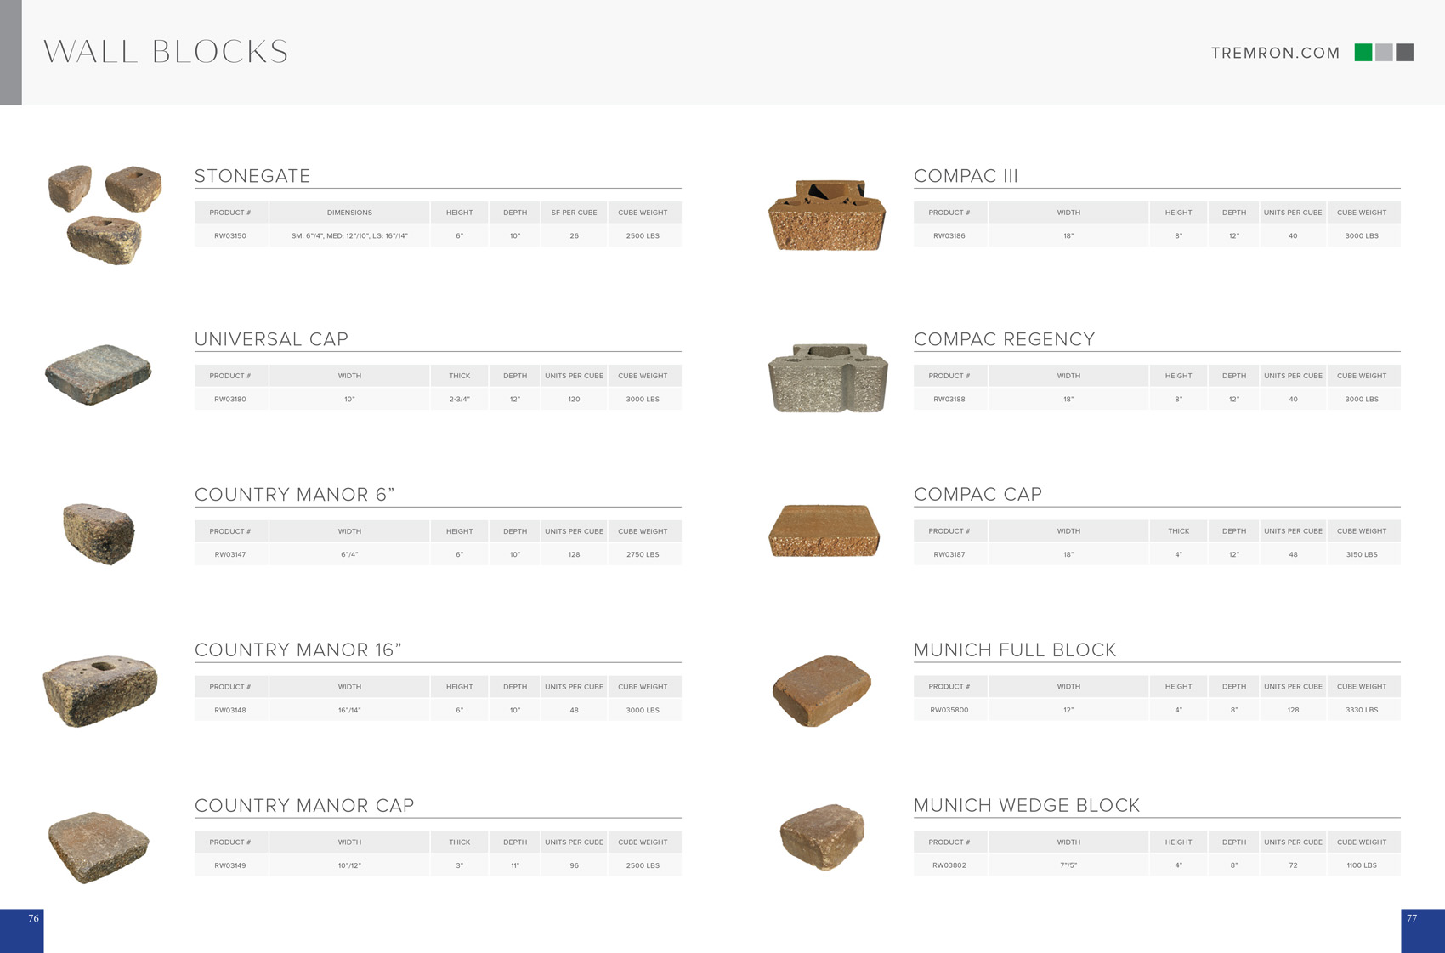This screenshot has height=953, width=1445.
Task: Click the Wall Blocks page title
Action: (x=166, y=52)
